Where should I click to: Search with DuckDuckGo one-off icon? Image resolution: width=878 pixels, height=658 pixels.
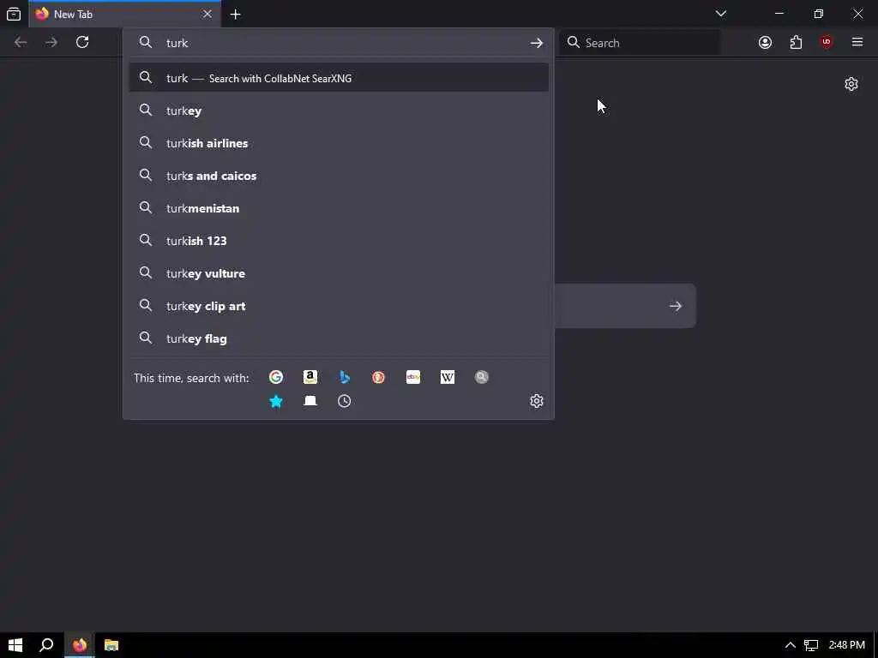click(x=378, y=377)
